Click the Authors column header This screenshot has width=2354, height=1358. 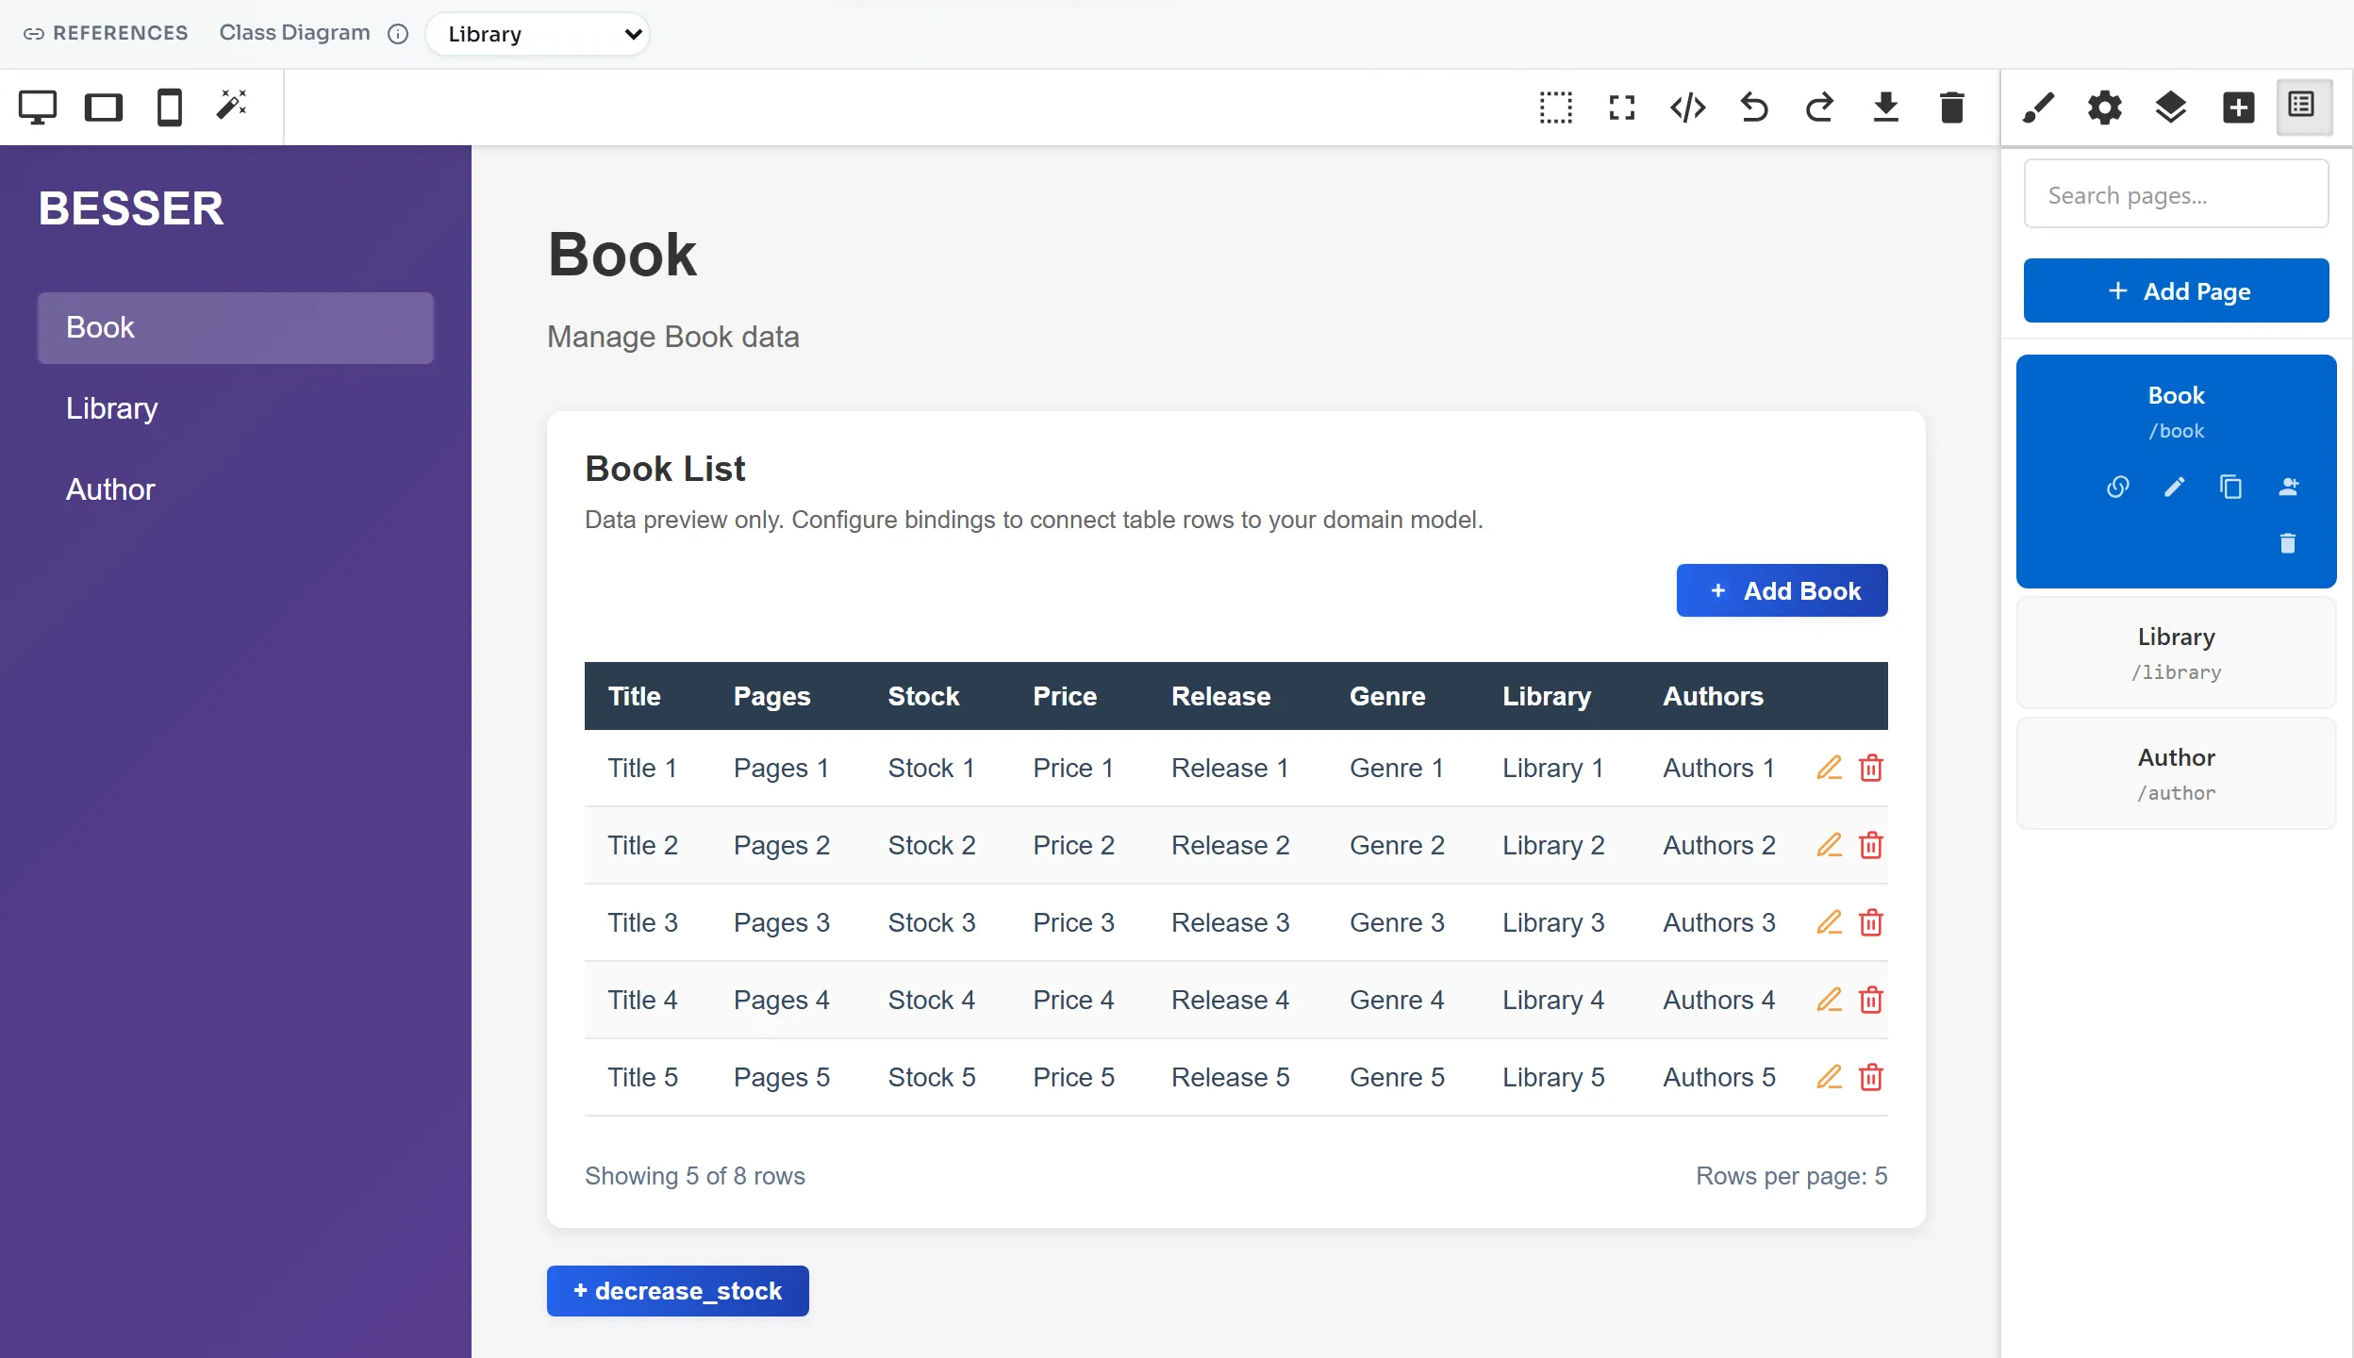click(x=1713, y=696)
